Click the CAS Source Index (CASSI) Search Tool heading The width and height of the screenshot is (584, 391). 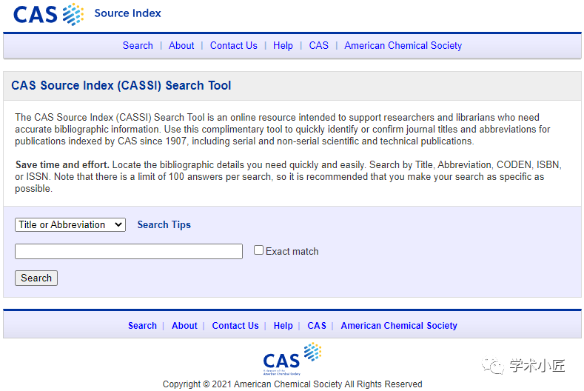pos(121,85)
